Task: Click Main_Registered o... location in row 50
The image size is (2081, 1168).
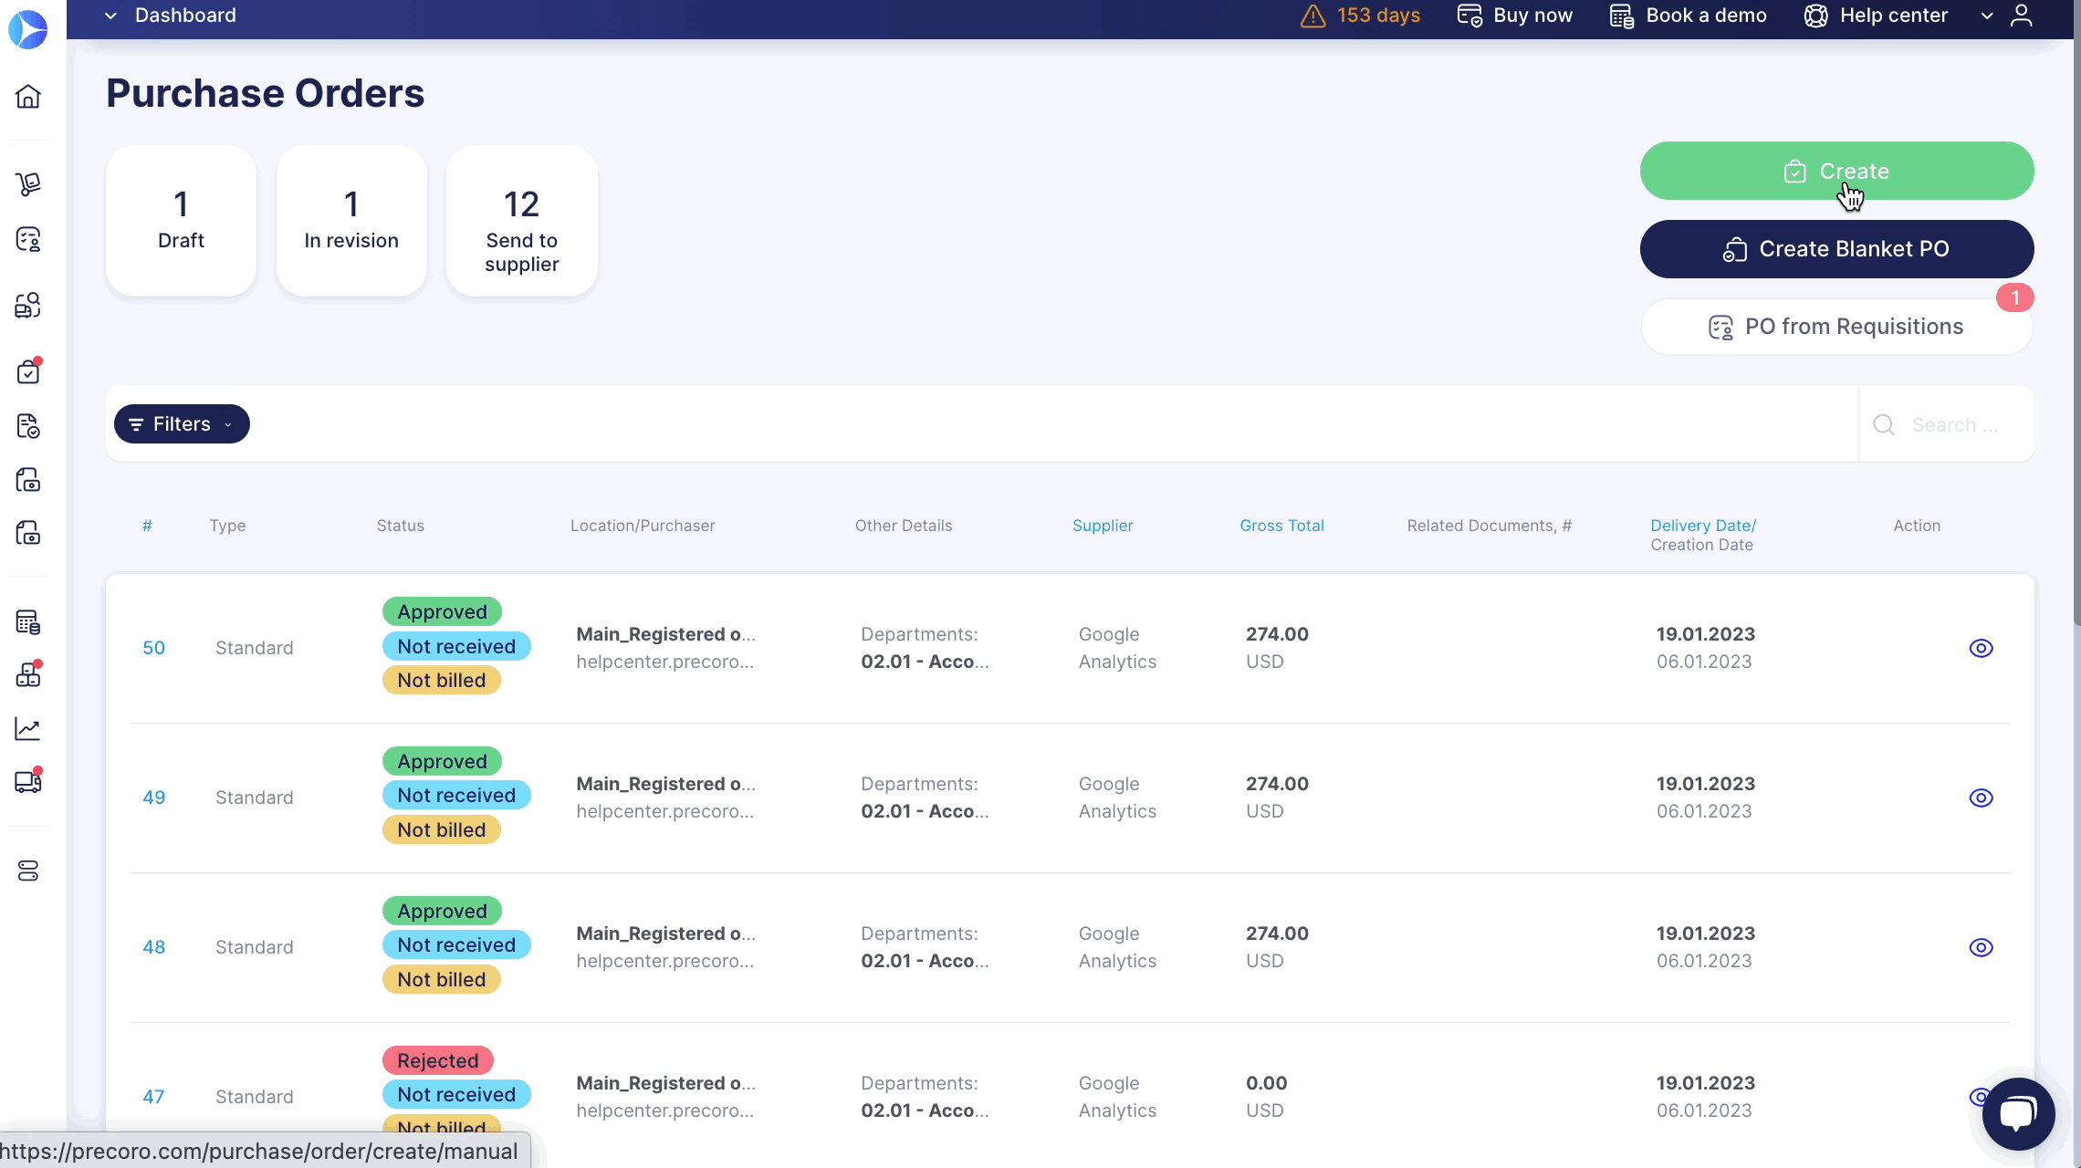Action: tap(665, 634)
